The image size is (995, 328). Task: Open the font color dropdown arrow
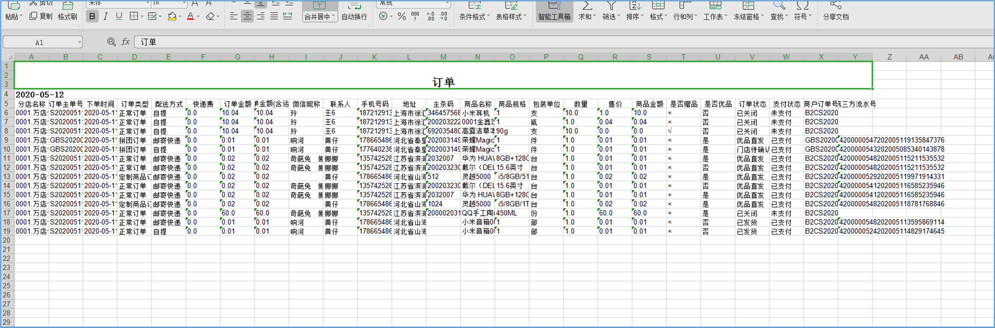pyautogui.click(x=198, y=17)
